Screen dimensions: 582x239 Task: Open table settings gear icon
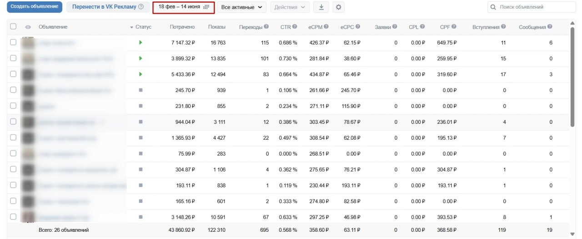pos(338,7)
